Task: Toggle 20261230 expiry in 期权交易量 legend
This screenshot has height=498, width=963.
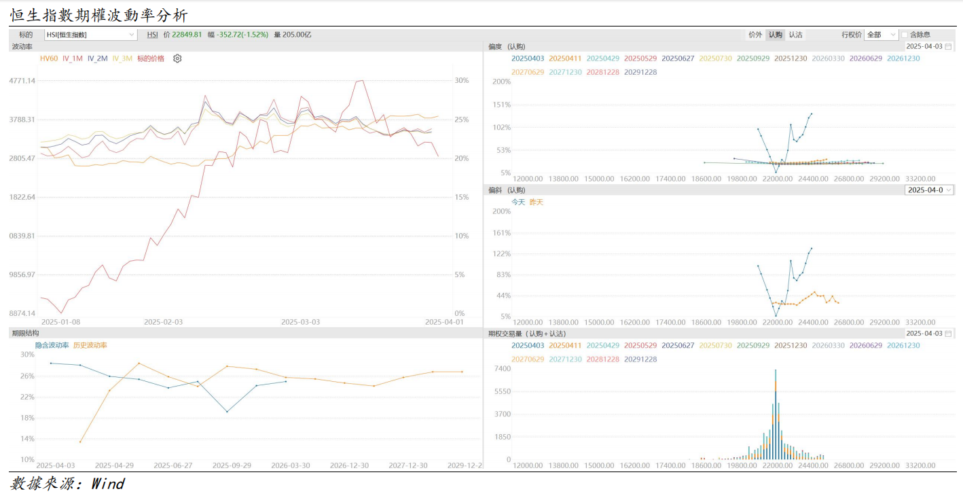Action: coord(903,345)
